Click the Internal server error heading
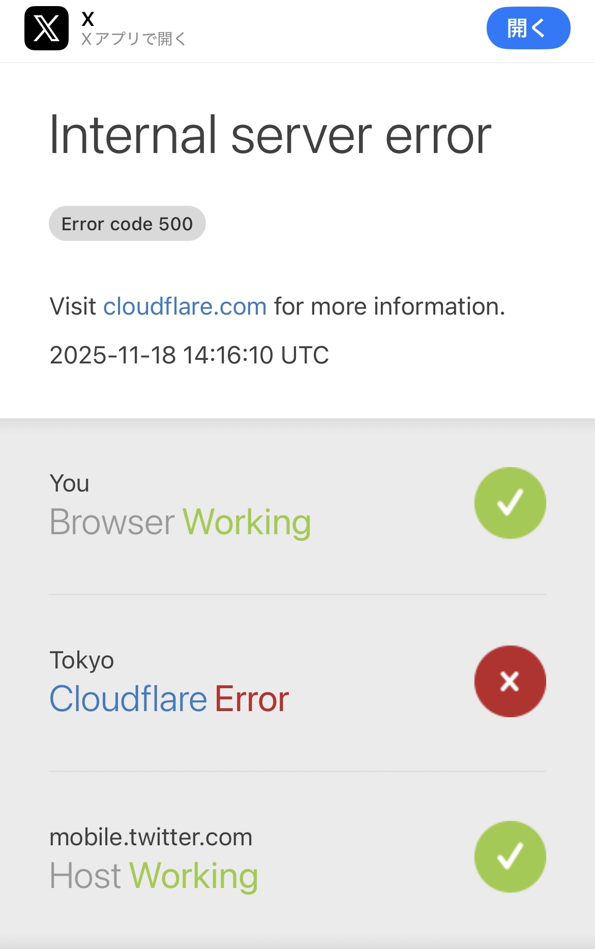 [x=270, y=135]
